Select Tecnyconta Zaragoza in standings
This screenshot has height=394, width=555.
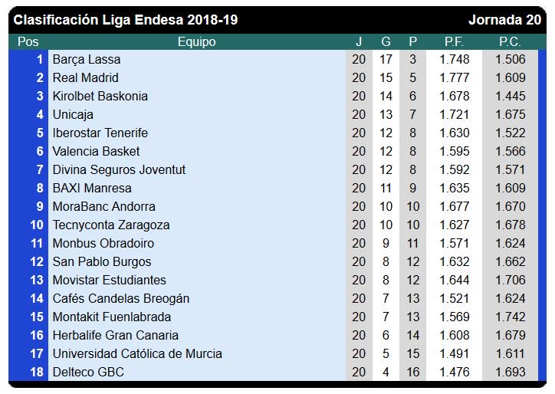pyautogui.click(x=111, y=225)
